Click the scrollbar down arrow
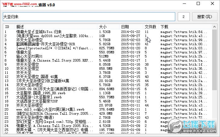 click(x=214, y=134)
